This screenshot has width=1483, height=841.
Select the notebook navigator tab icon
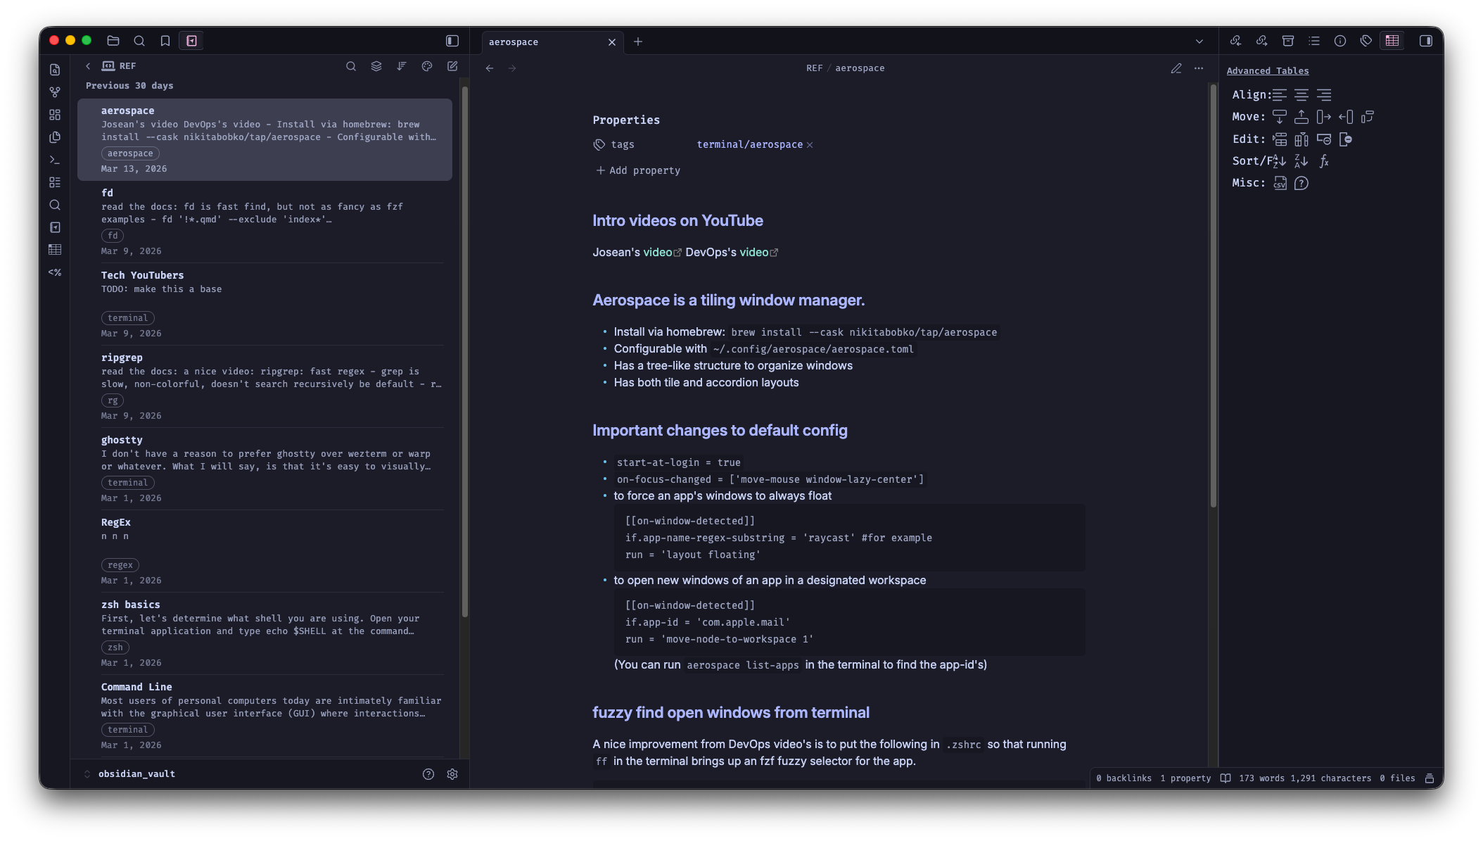(191, 41)
